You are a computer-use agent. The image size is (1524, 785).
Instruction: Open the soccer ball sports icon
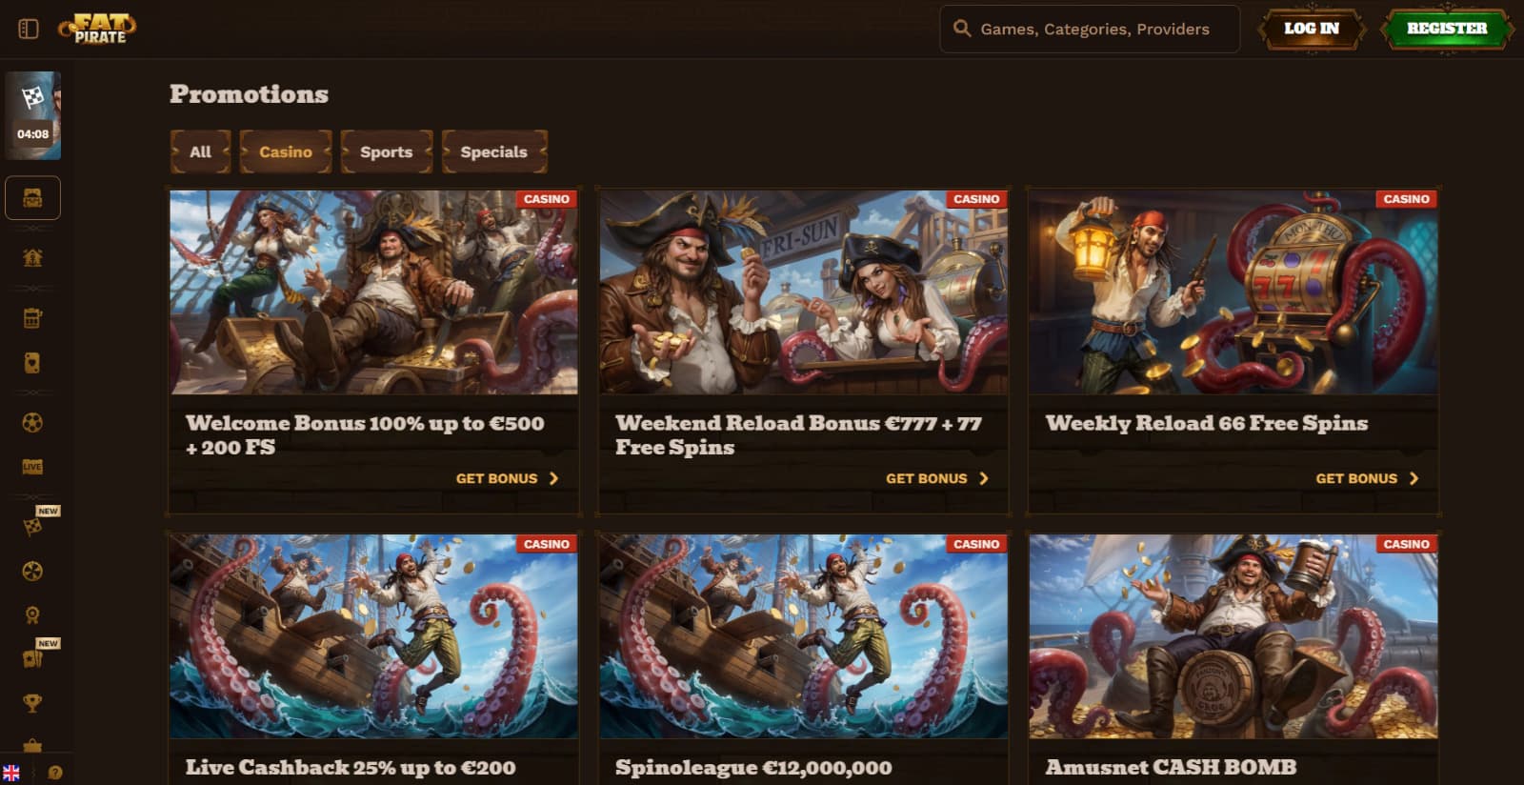[32, 423]
